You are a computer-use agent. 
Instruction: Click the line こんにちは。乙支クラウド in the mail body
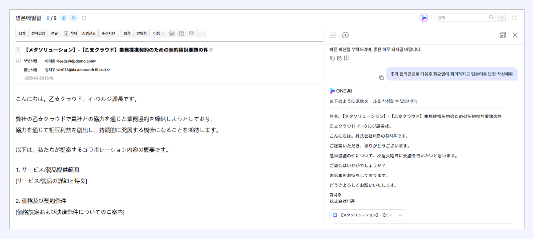(x=77, y=99)
